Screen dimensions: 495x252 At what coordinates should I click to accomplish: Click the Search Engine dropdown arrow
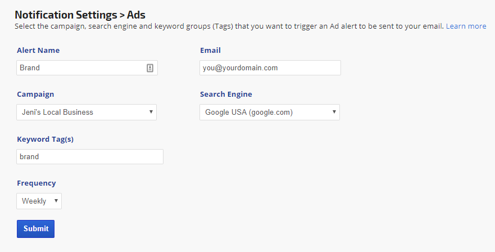(334, 112)
